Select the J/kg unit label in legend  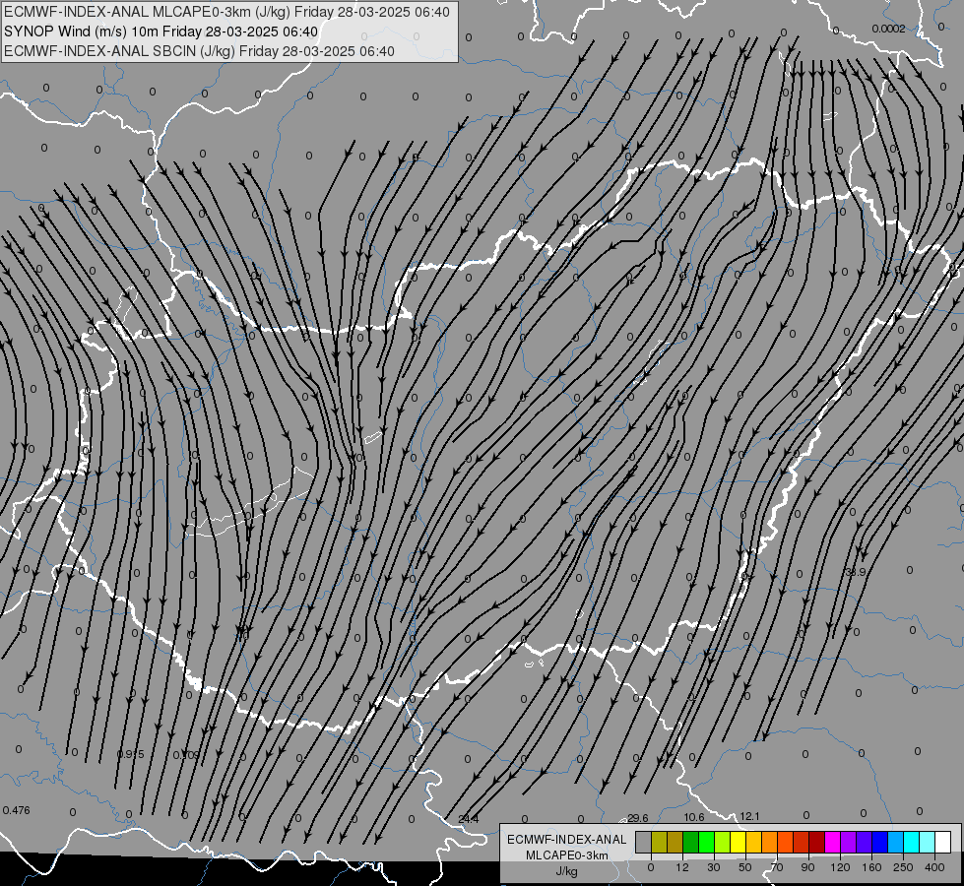coord(566,871)
